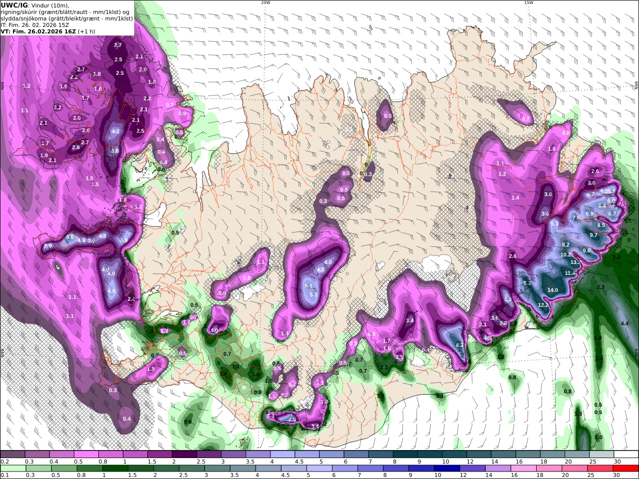
Task: Click the "UWC/IG" title label
Action: [x=13, y=5]
